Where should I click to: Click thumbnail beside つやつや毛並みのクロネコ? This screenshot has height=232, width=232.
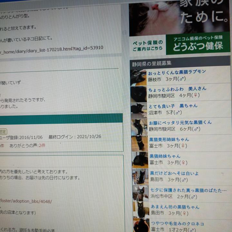(141, 225)
